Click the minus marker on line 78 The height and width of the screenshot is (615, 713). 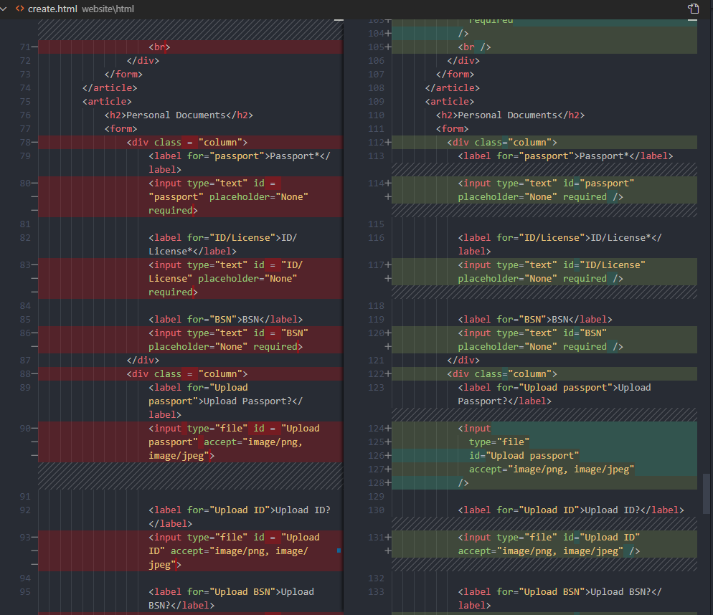click(x=34, y=143)
